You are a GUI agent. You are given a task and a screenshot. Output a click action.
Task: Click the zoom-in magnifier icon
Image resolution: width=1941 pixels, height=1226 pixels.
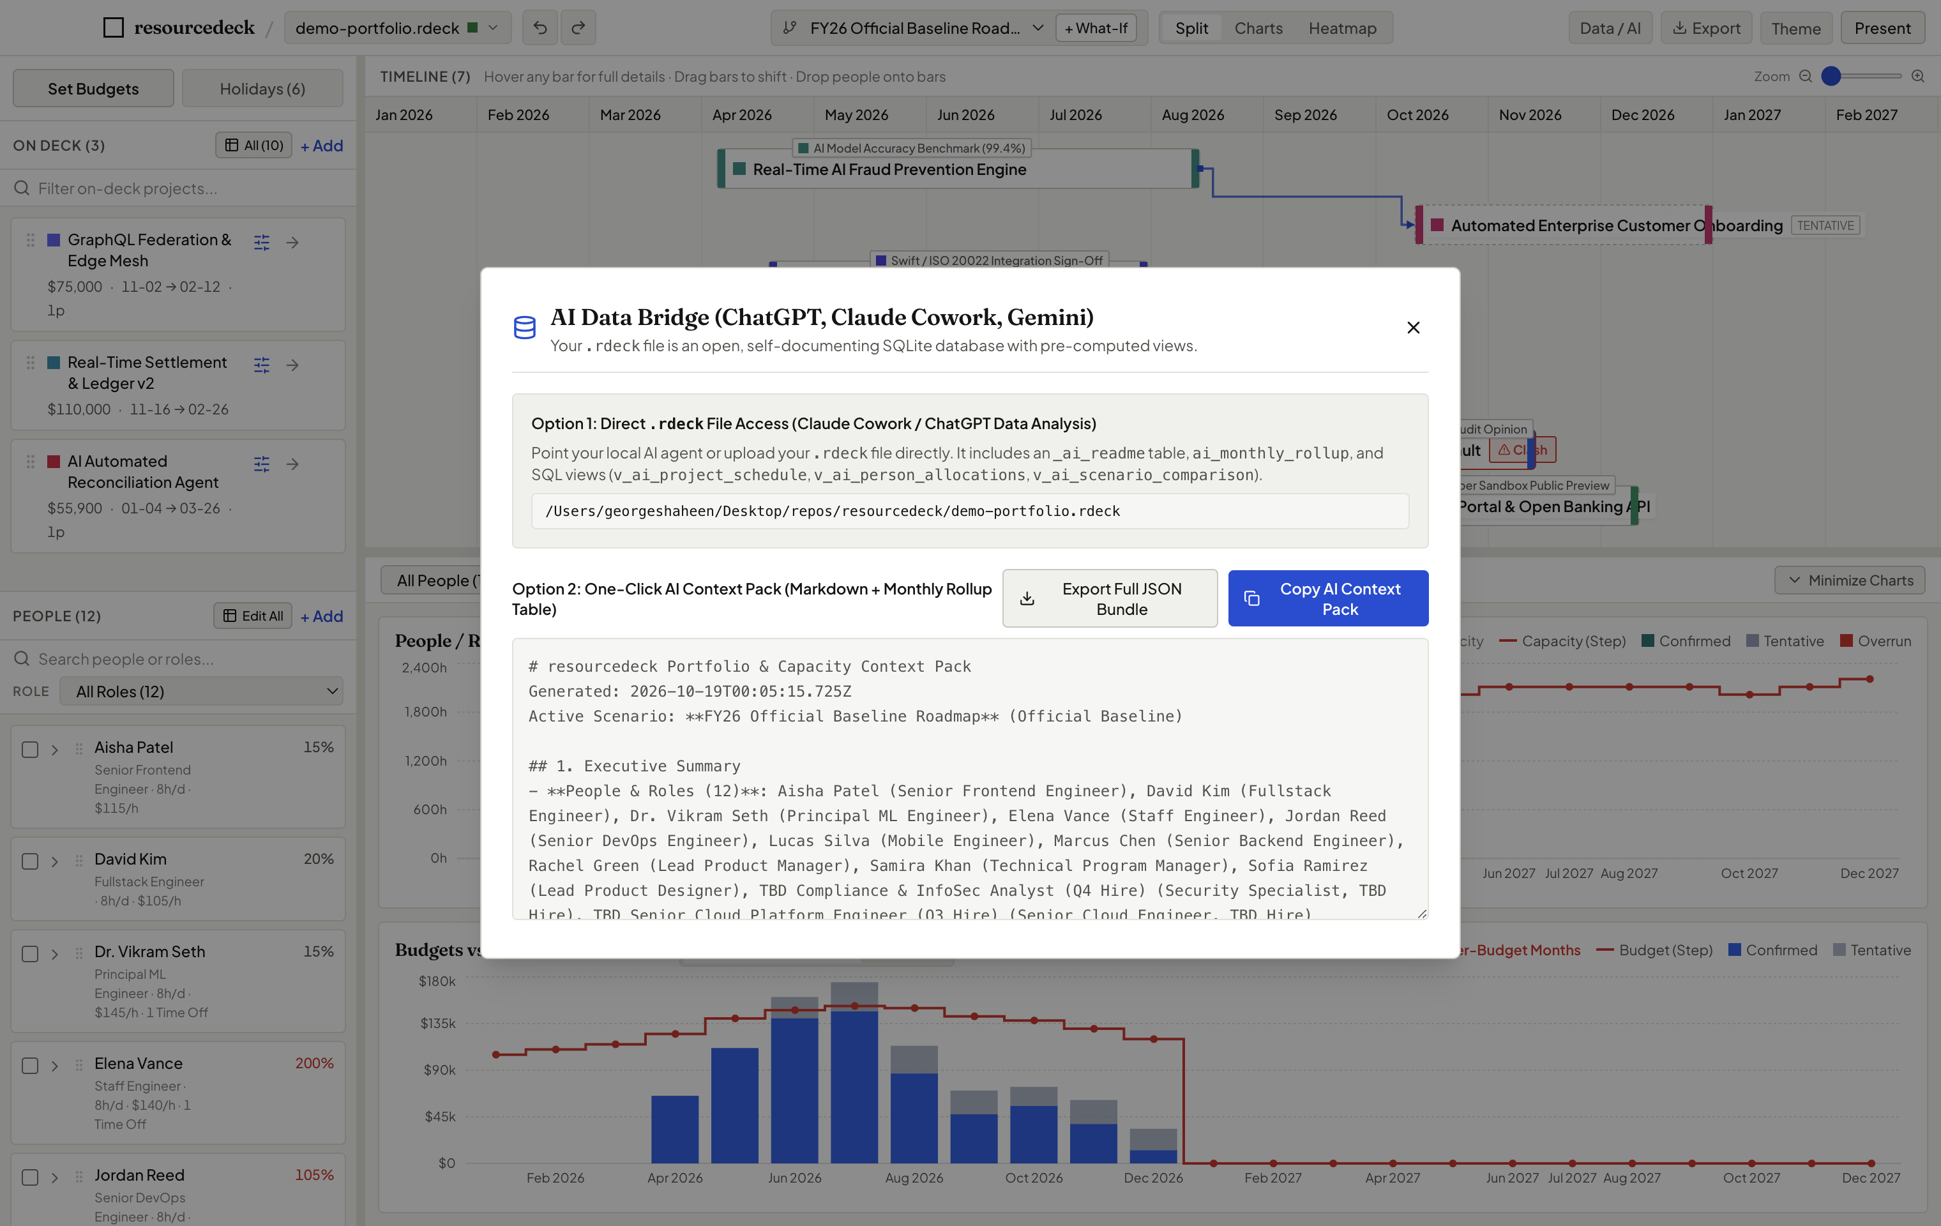pos(1917,77)
